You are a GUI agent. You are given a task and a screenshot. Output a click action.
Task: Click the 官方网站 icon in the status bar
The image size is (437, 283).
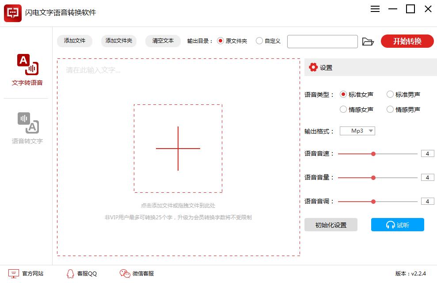point(13,274)
